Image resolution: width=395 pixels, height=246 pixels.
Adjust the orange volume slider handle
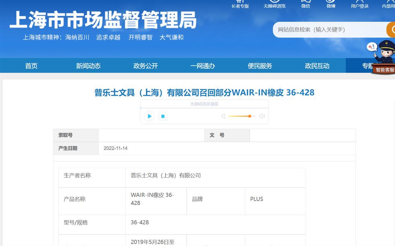click(x=250, y=116)
